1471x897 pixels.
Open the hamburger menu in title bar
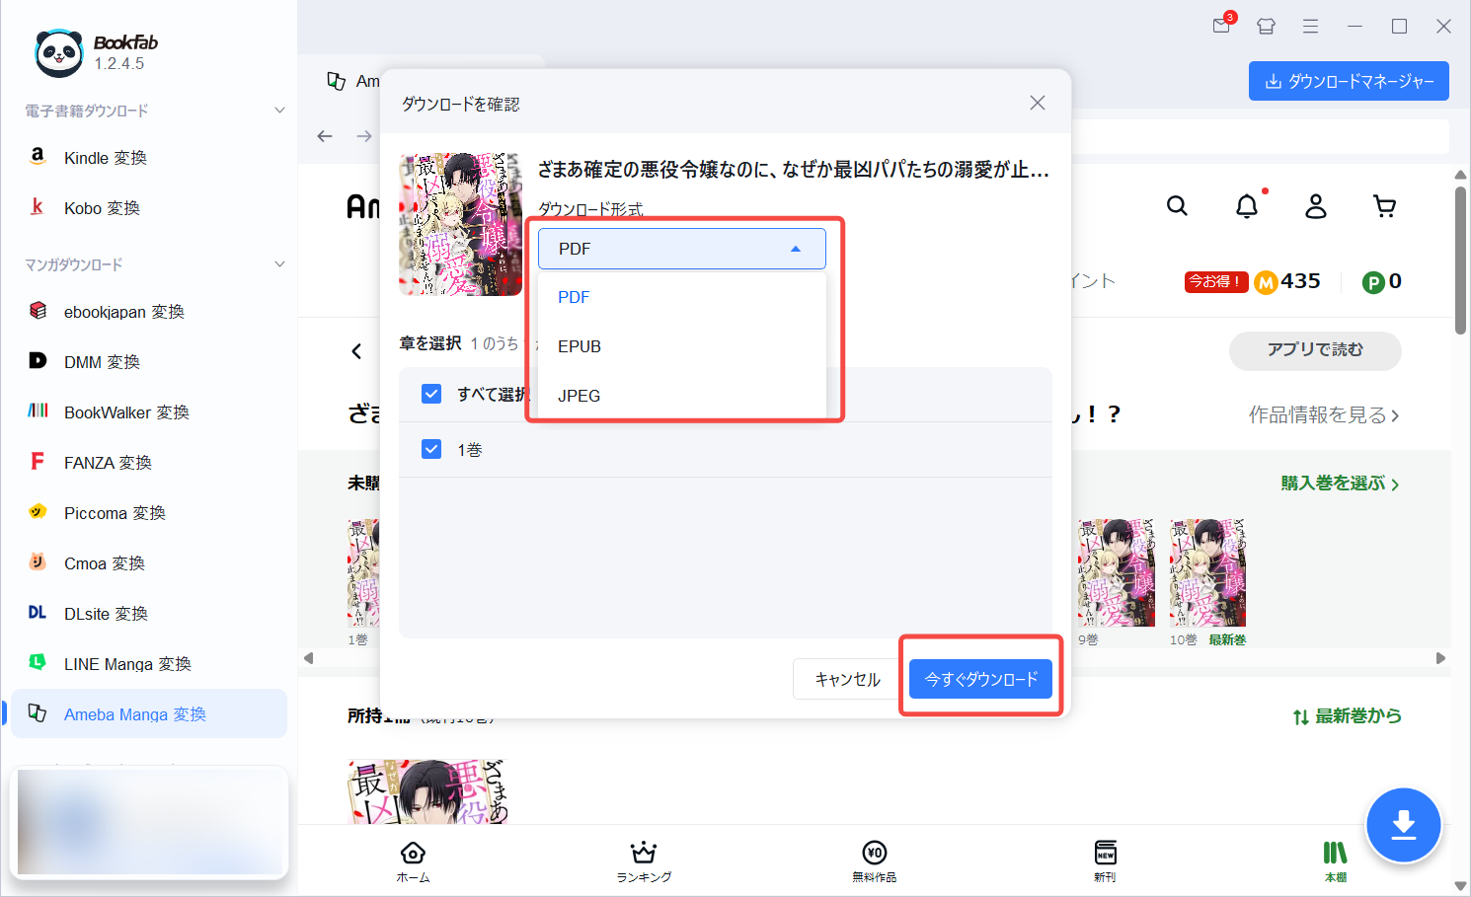tap(1310, 27)
